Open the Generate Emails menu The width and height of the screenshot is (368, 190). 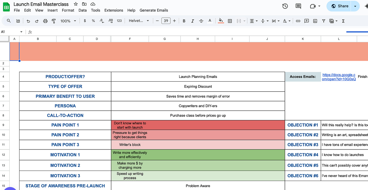tap(154, 10)
